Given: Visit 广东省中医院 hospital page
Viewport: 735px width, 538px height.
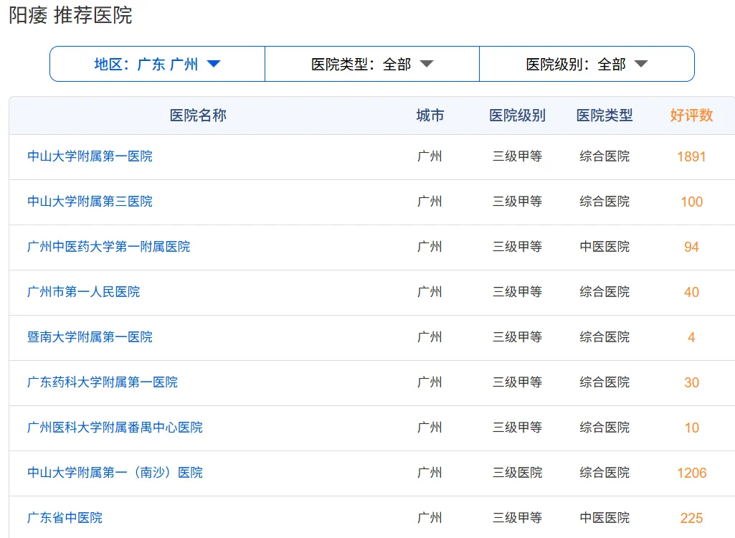Looking at the screenshot, I should [x=65, y=518].
